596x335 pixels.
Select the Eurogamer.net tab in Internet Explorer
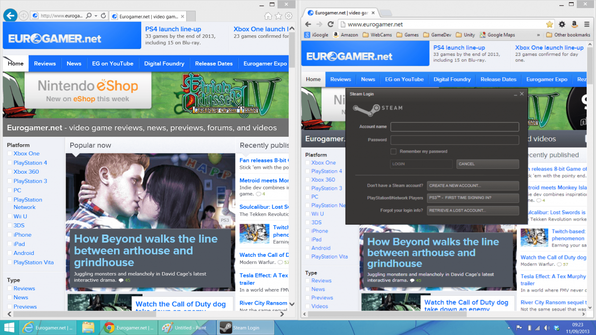(x=148, y=17)
